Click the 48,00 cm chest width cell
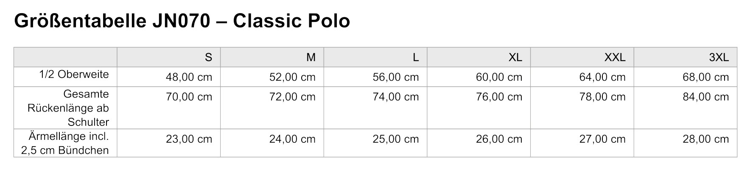753x177 pixels. click(x=189, y=77)
